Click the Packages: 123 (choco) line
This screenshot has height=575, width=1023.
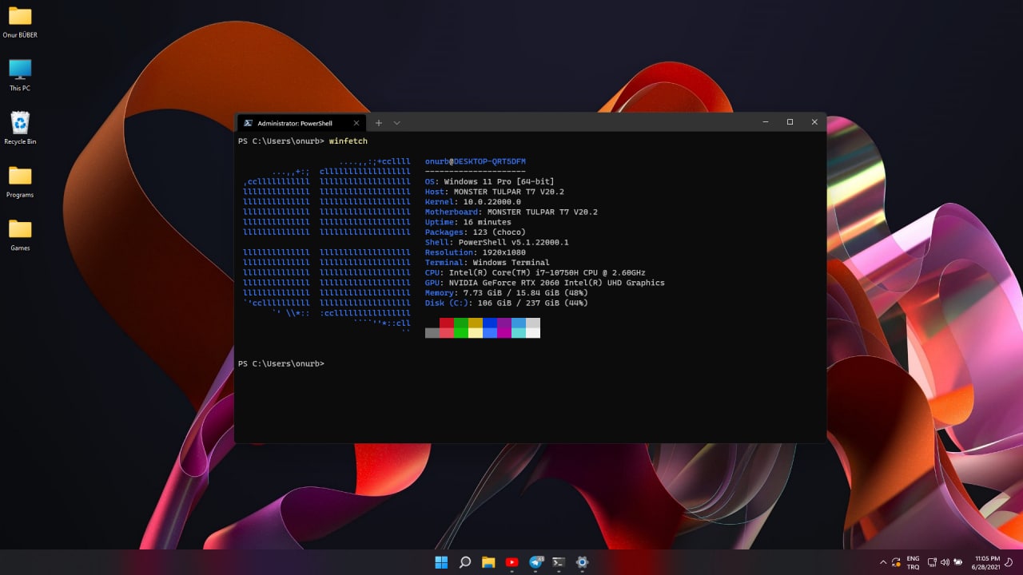pyautogui.click(x=476, y=232)
